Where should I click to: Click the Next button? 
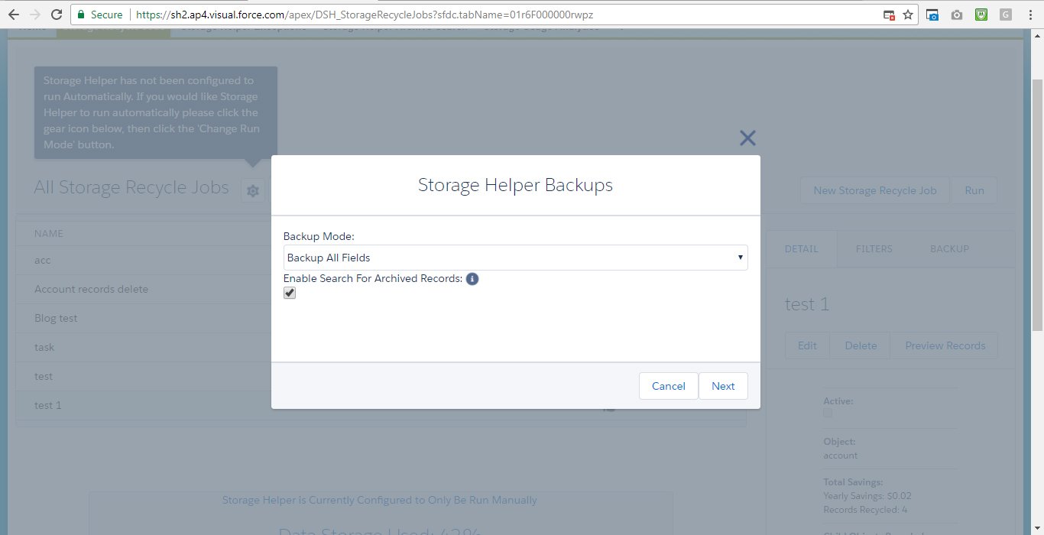tap(723, 386)
